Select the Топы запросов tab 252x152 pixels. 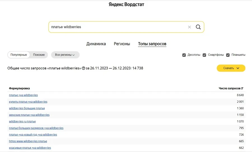[x=152, y=44]
